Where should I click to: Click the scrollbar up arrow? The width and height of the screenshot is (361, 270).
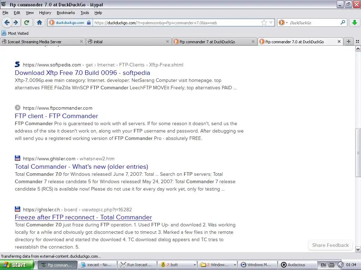pos(358,49)
